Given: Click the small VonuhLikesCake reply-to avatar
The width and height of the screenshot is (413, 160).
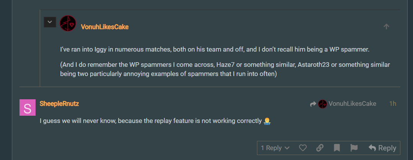Looking at the screenshot, I should click(x=322, y=104).
